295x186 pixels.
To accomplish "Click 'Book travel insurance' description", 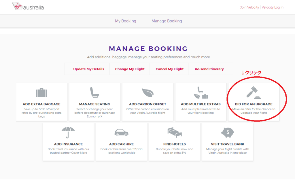I will [68, 151].
